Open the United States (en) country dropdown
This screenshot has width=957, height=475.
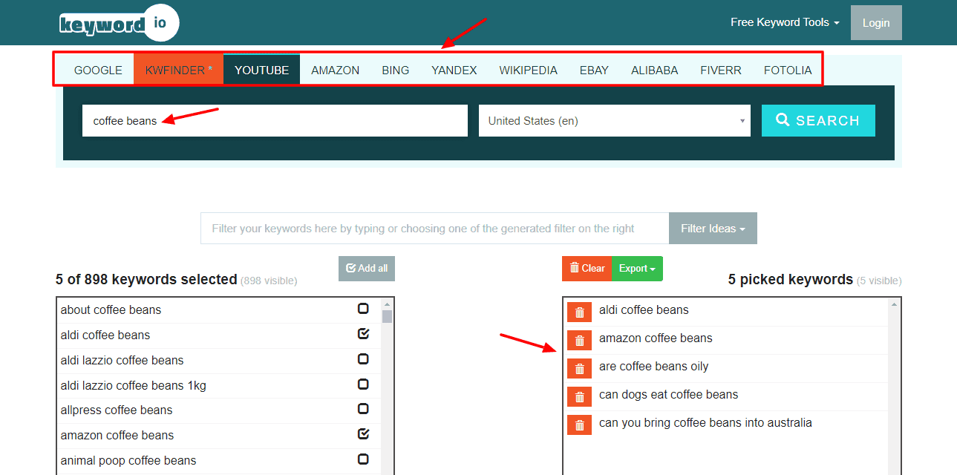click(x=614, y=121)
